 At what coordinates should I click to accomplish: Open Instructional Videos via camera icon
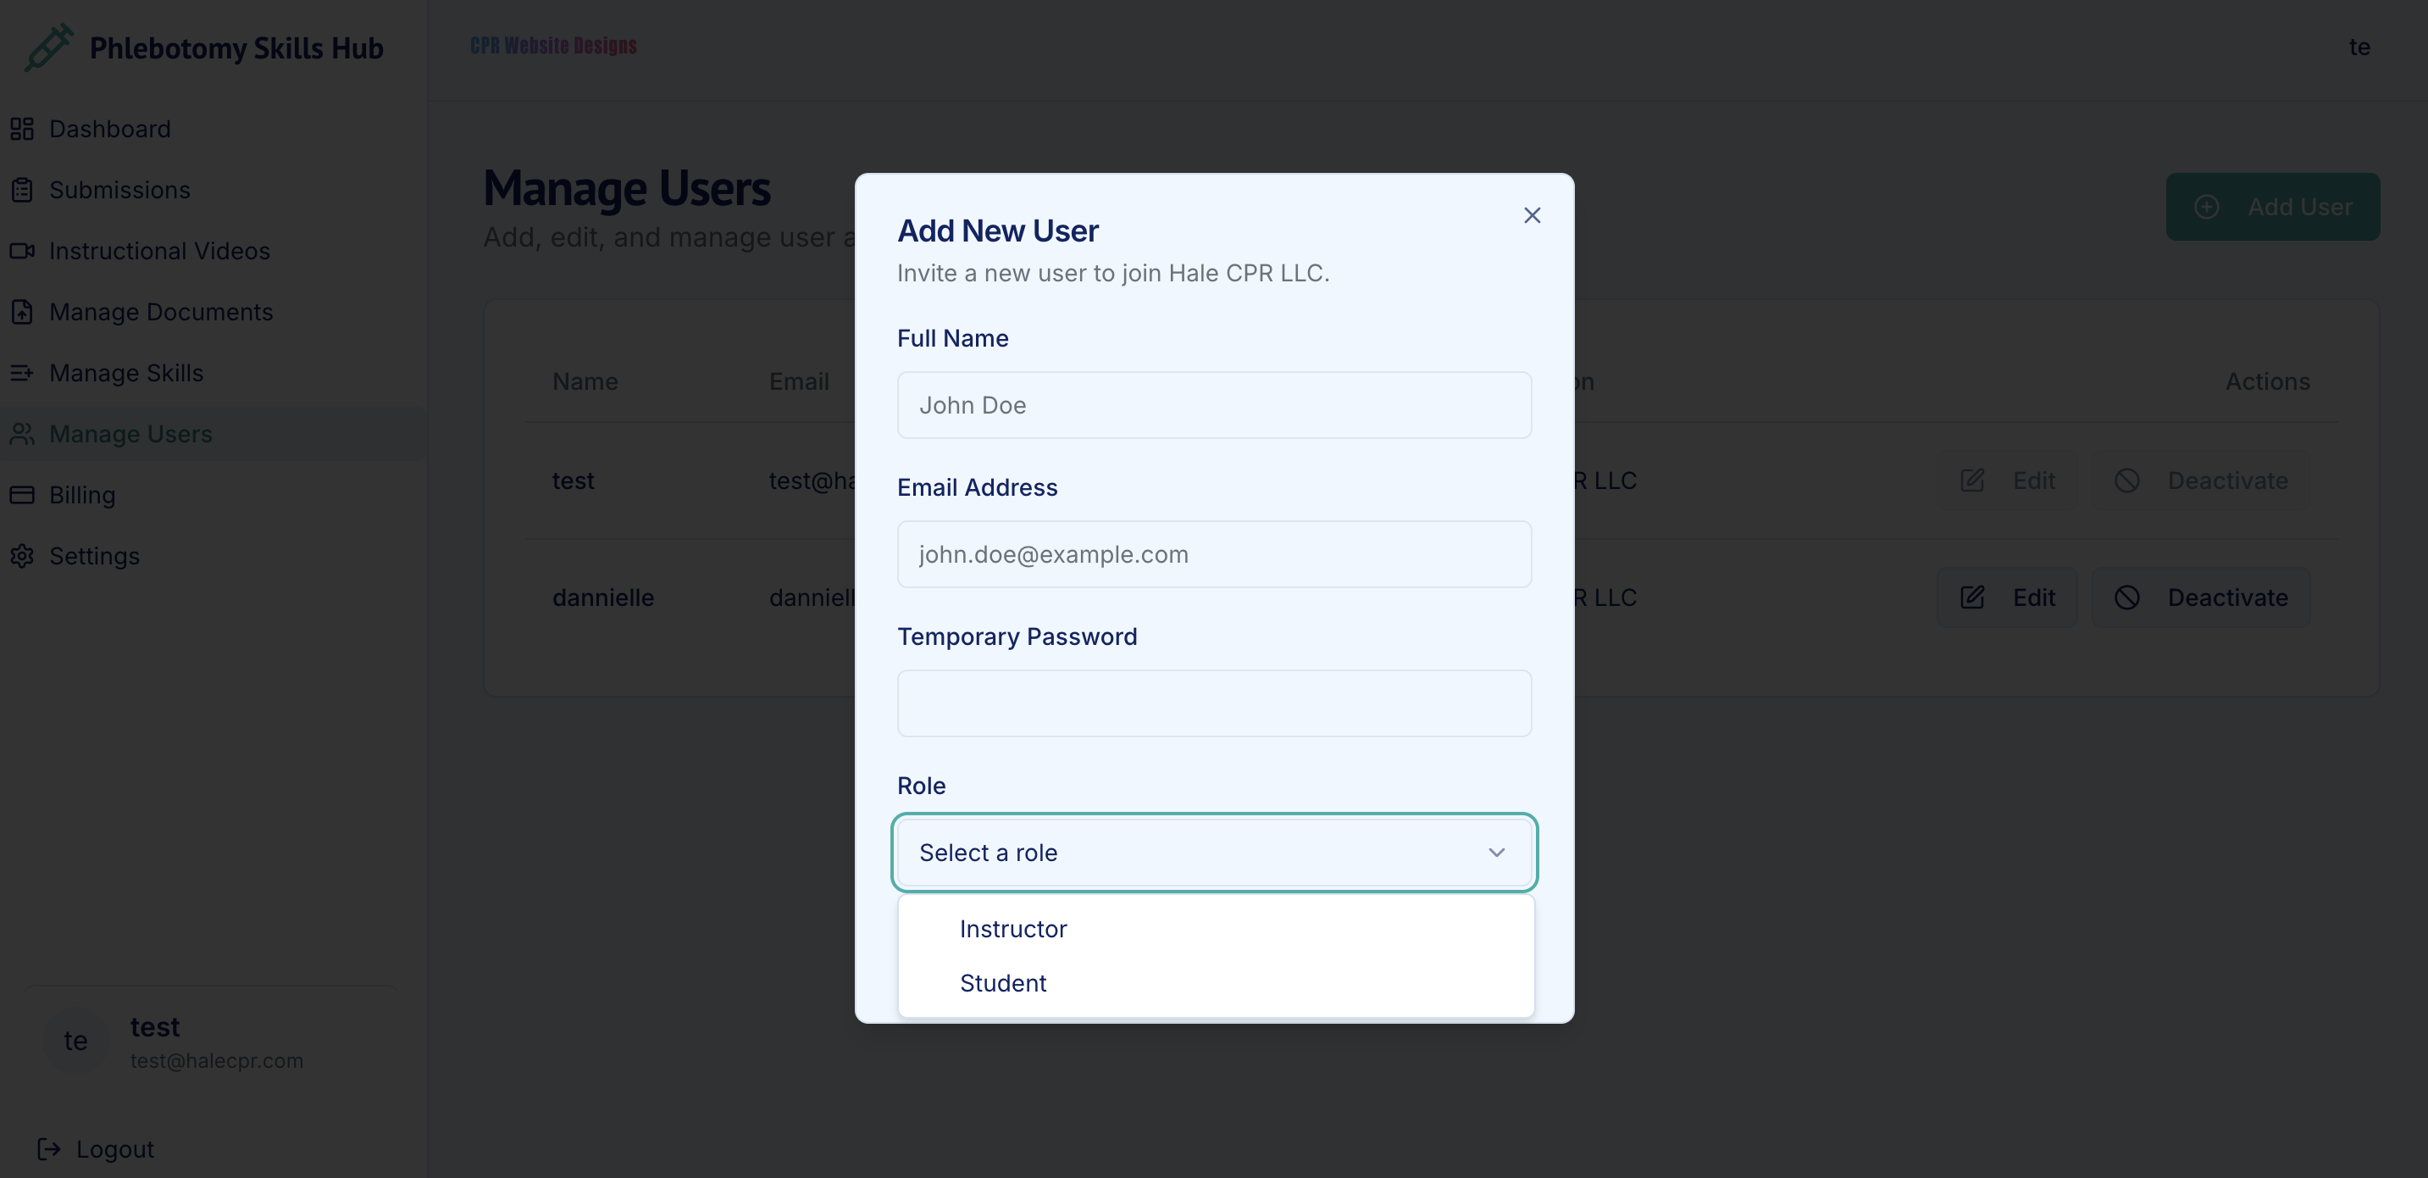23,250
